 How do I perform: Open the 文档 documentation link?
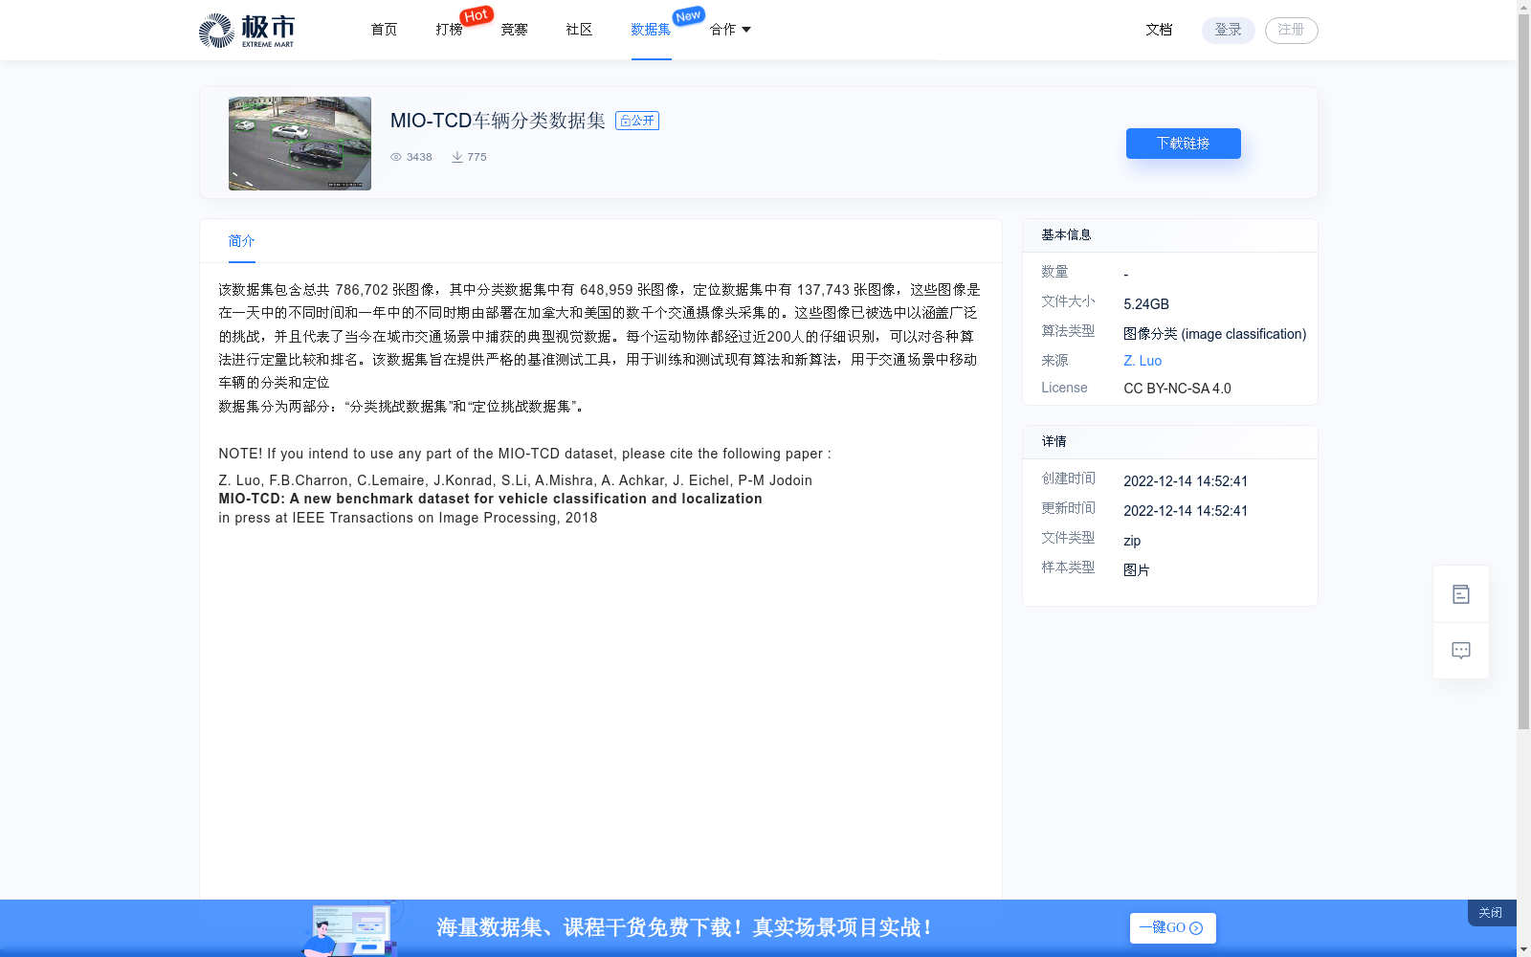(x=1159, y=30)
